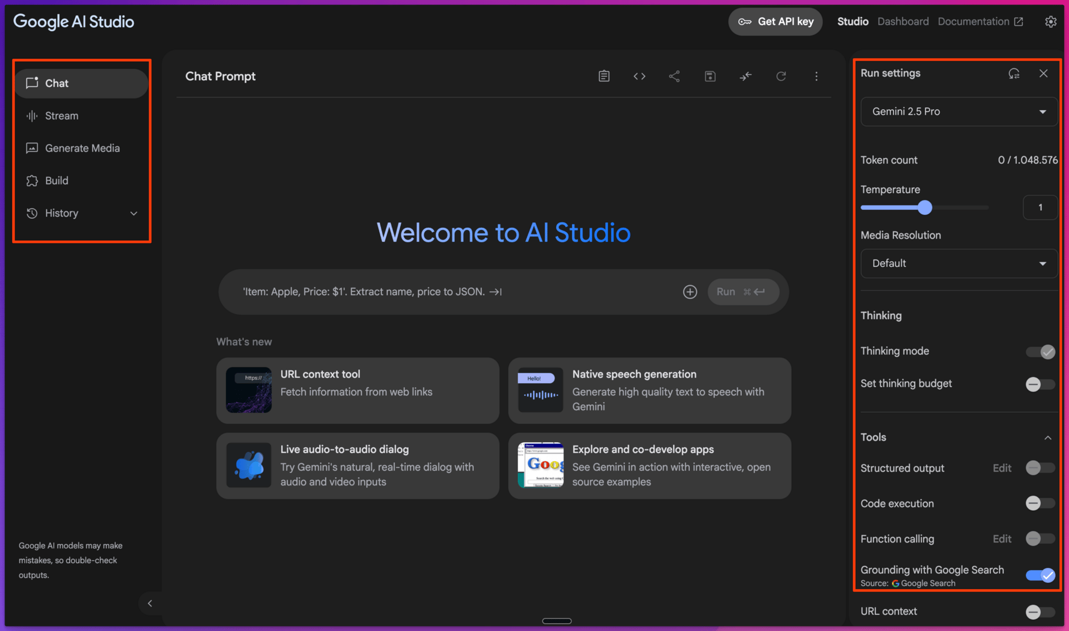Click the Get API key button
Viewport: 1069px width, 631px height.
click(775, 22)
